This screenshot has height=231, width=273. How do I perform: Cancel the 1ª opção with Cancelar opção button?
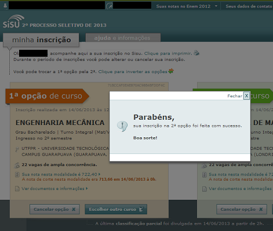[x=54, y=209]
